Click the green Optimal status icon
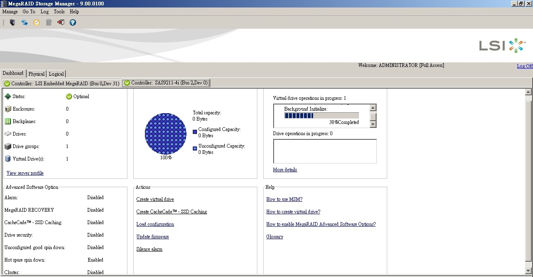 69,96
